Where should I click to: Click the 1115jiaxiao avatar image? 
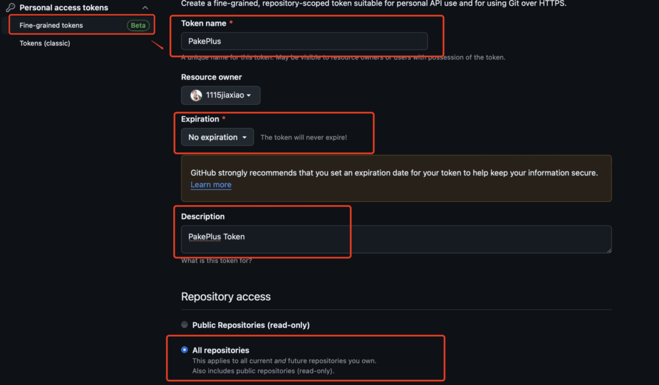tap(196, 95)
